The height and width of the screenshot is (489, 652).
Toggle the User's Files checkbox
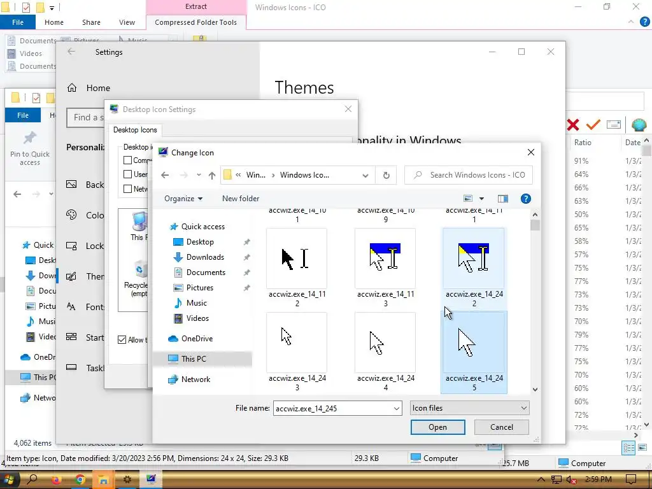(x=127, y=174)
